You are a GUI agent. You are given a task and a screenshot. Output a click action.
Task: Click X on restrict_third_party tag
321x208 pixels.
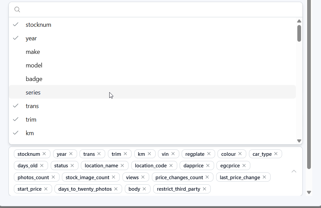(x=205, y=189)
